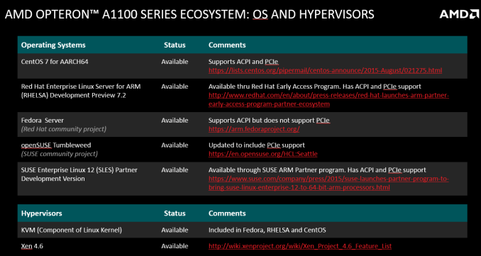Click Available status in the openSUSE Tumbleweed row

[175, 145]
